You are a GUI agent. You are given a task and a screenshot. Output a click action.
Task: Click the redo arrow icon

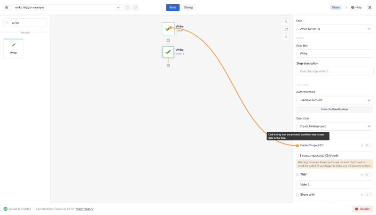135,8
